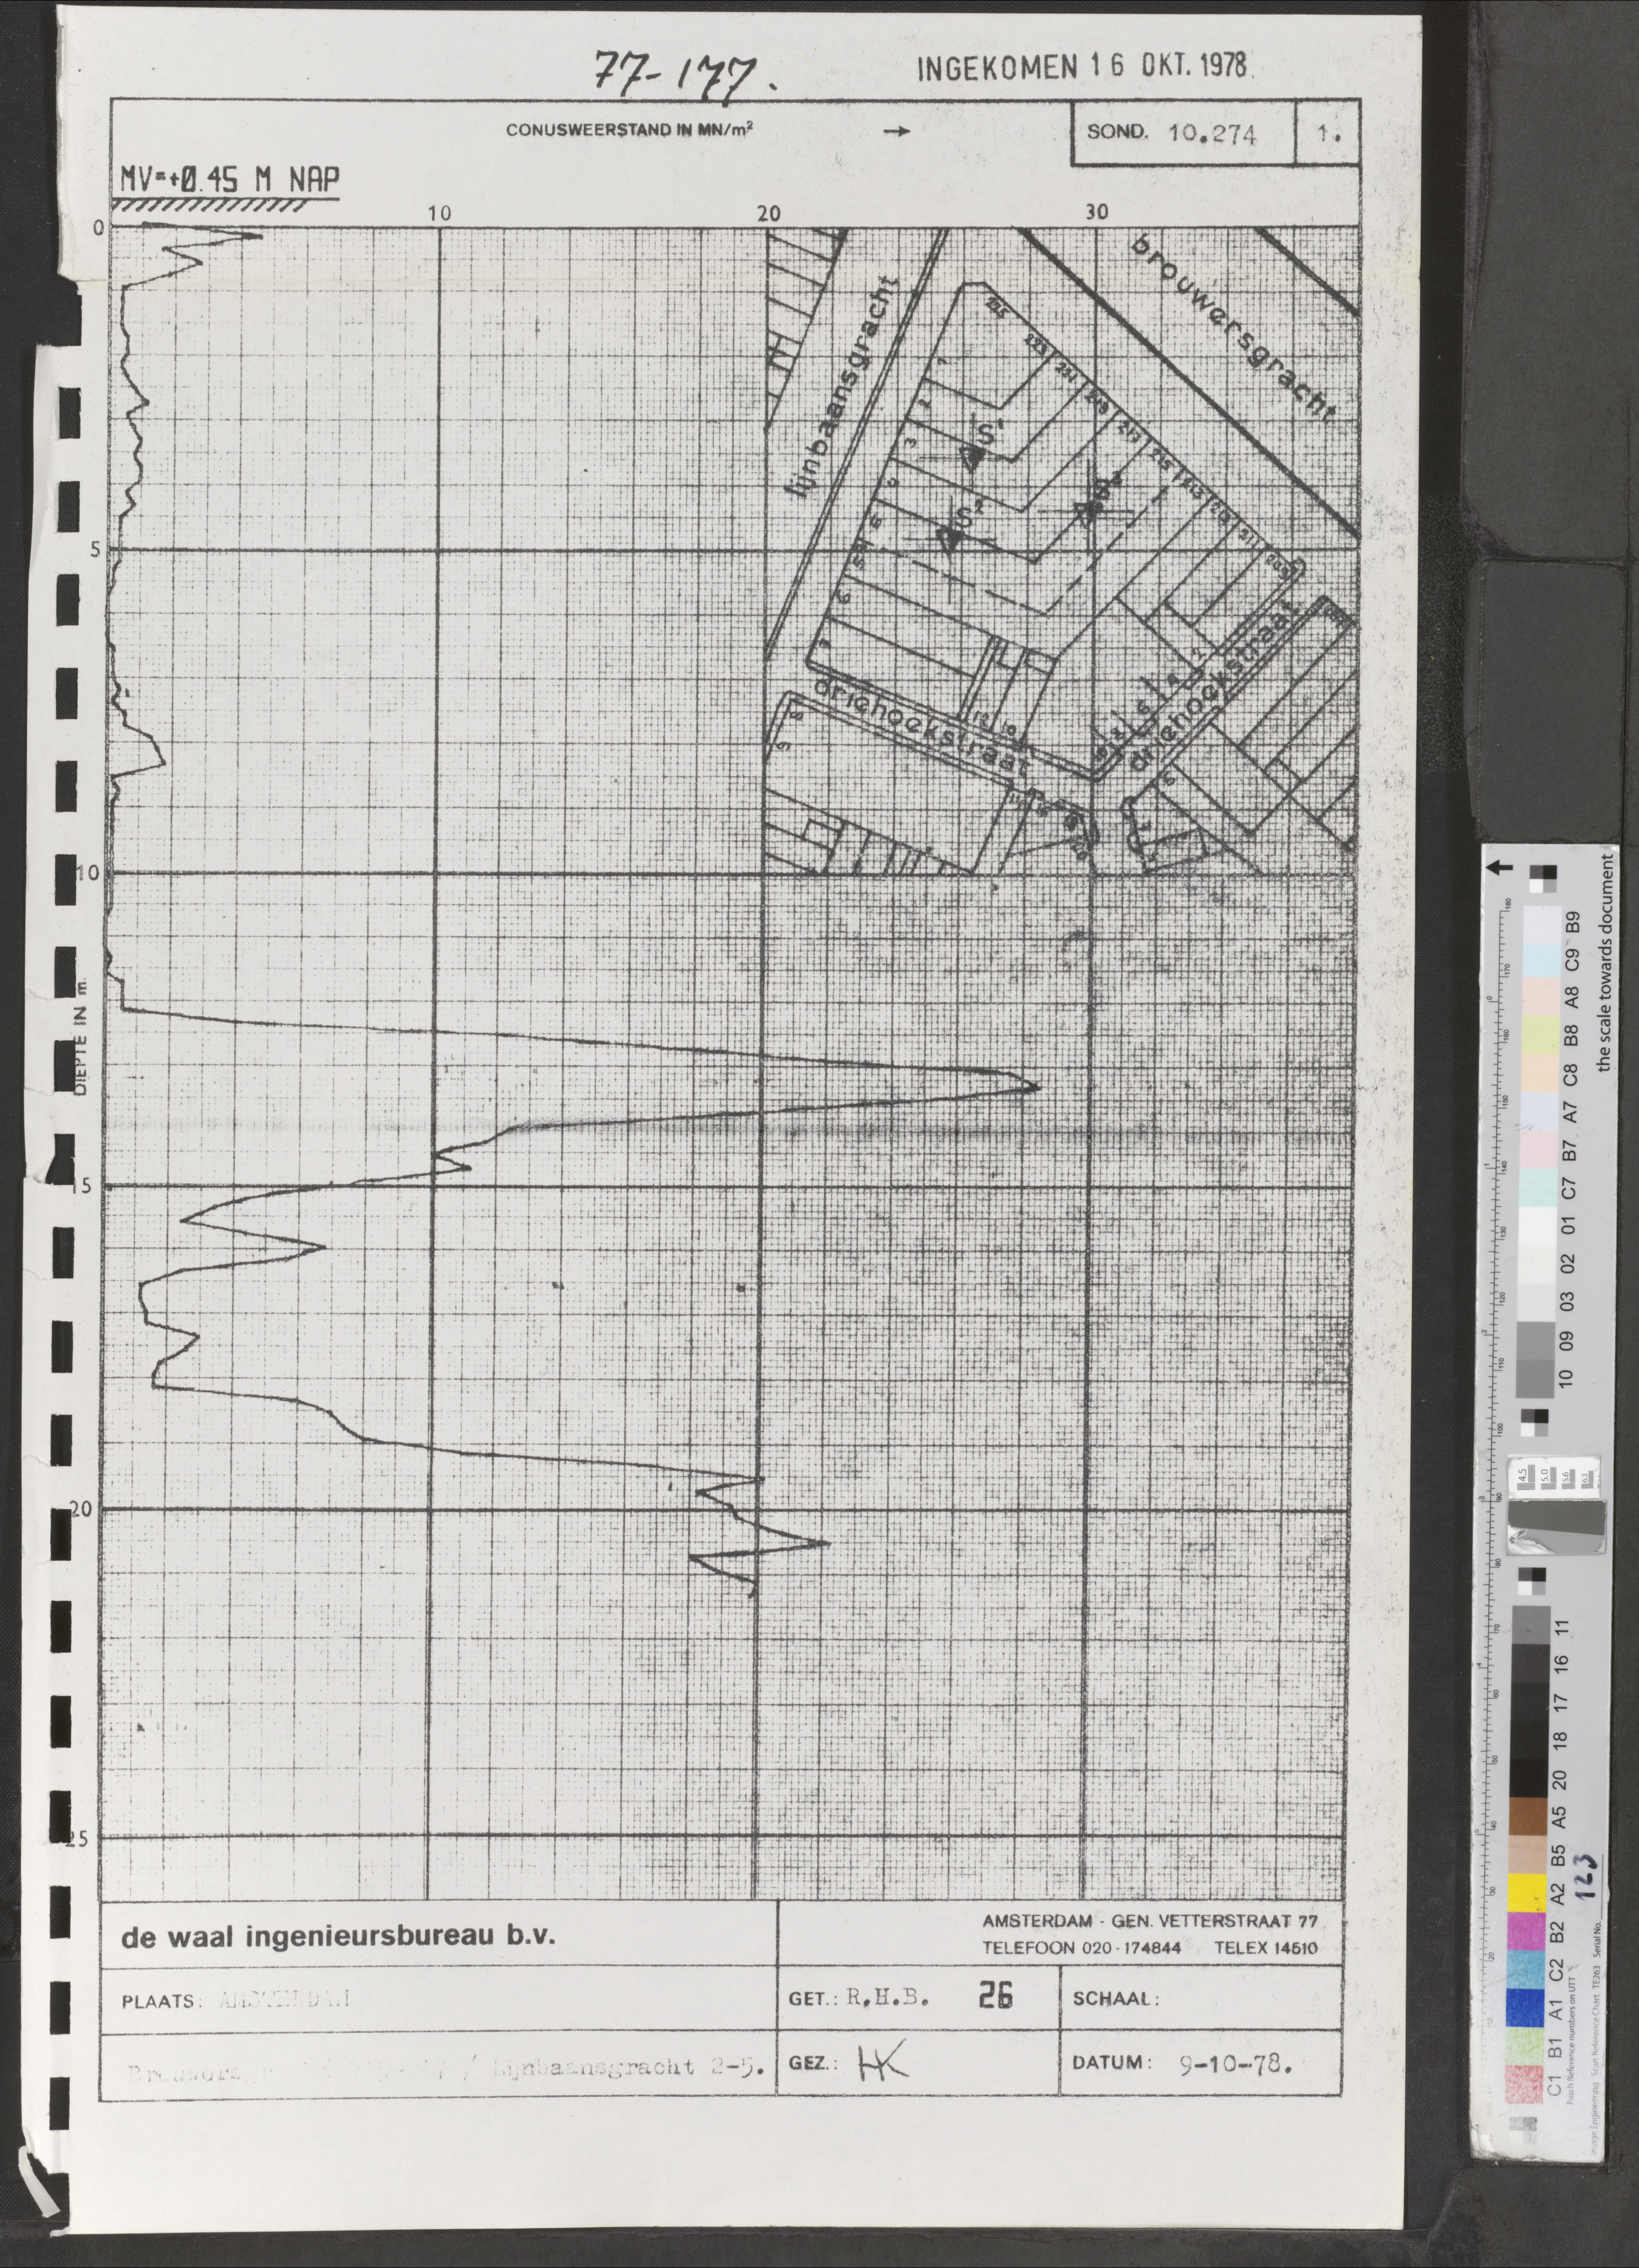Click the hatched ground-level symbol under MV

click(208, 206)
